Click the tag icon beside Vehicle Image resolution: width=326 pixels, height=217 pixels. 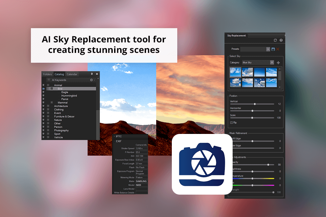pyautogui.click(x=43, y=137)
